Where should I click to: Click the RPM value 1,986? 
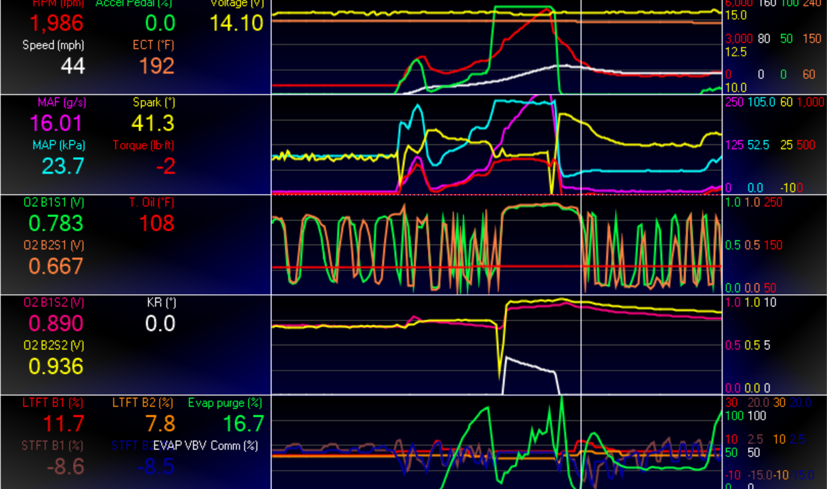[x=57, y=22]
